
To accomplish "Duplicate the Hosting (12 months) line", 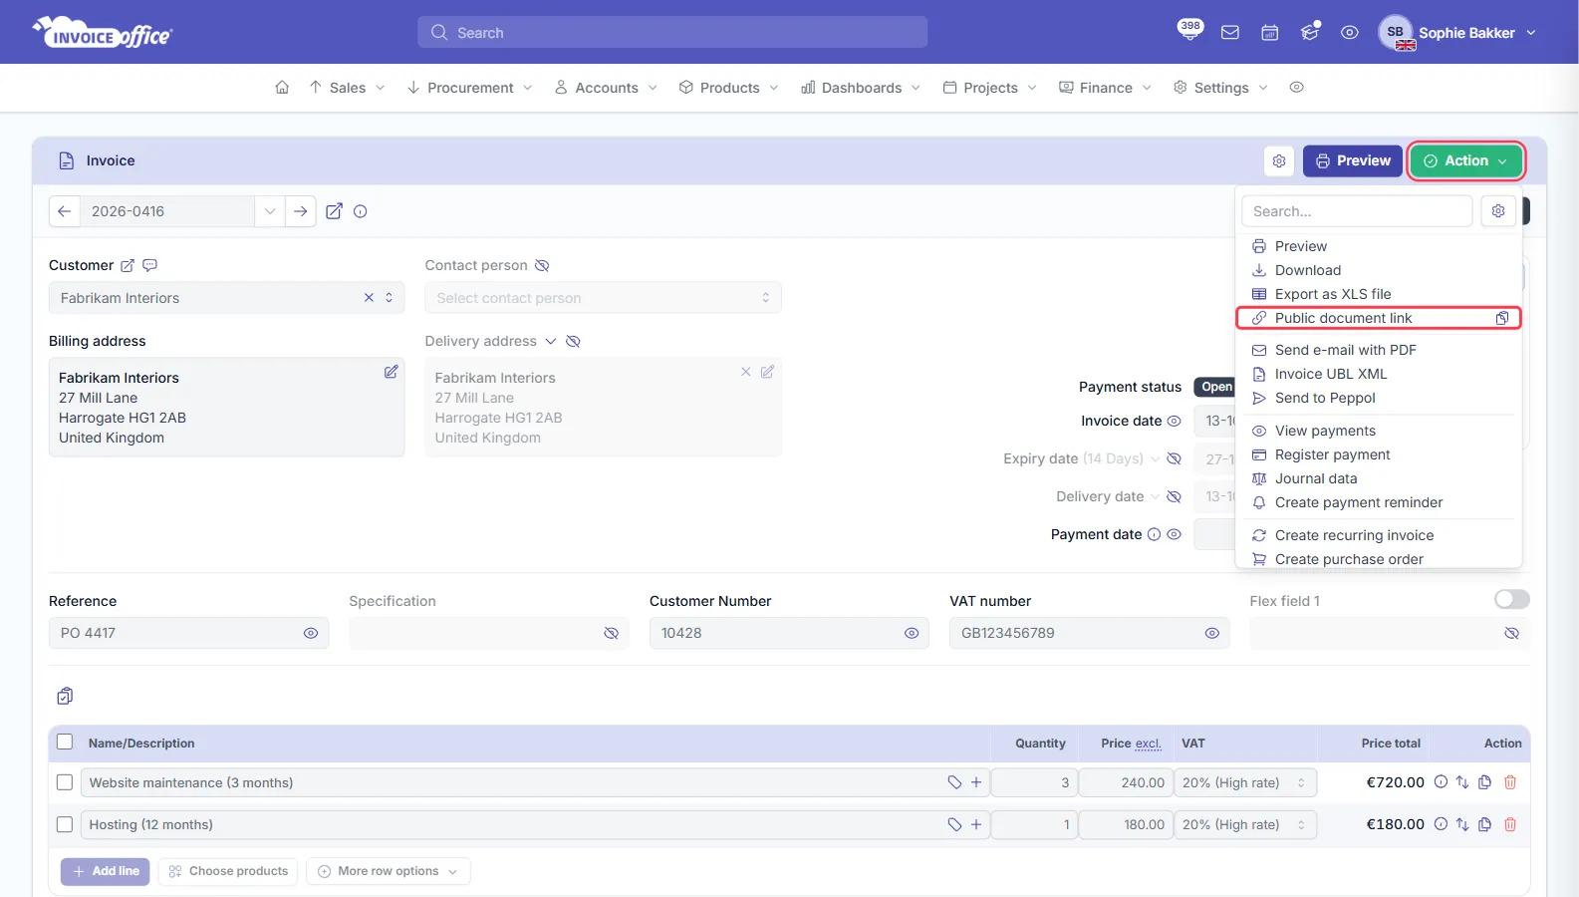I will point(1485,824).
